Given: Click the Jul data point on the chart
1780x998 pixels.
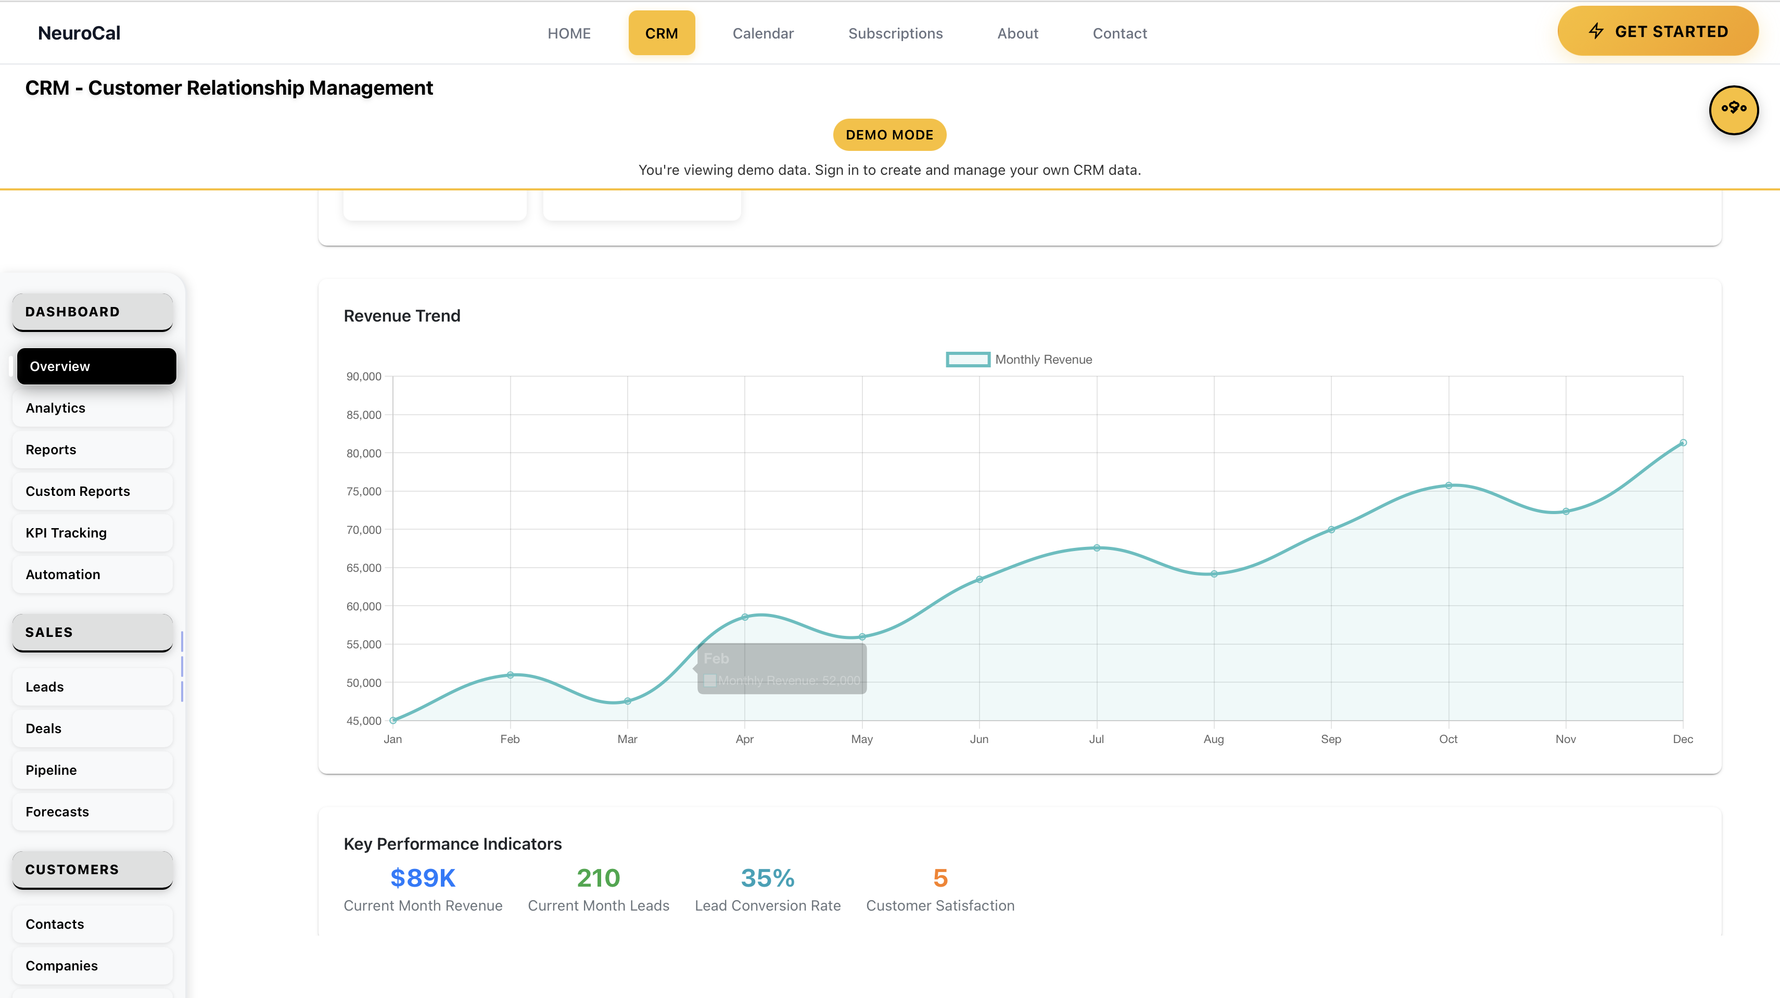Looking at the screenshot, I should pyautogui.click(x=1097, y=548).
